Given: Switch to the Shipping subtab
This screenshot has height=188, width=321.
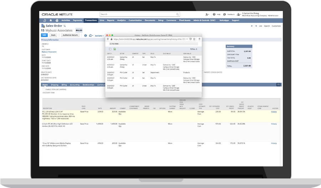Looking at the screenshot, I should tap(55, 85).
